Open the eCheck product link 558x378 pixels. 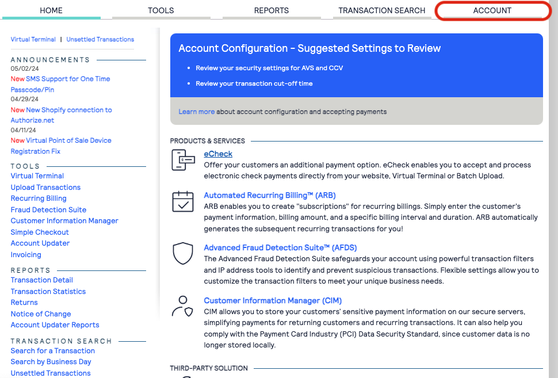point(218,154)
